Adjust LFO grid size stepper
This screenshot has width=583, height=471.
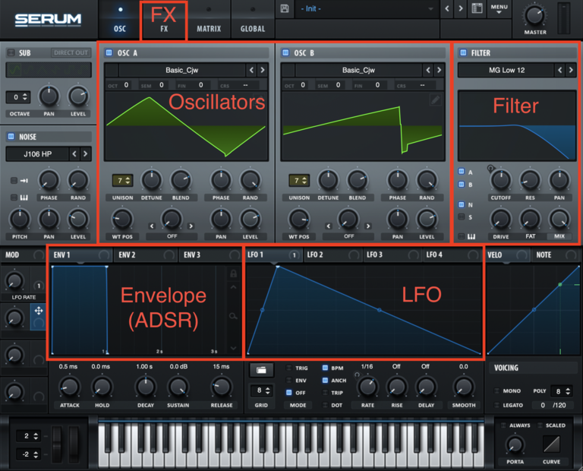click(261, 390)
